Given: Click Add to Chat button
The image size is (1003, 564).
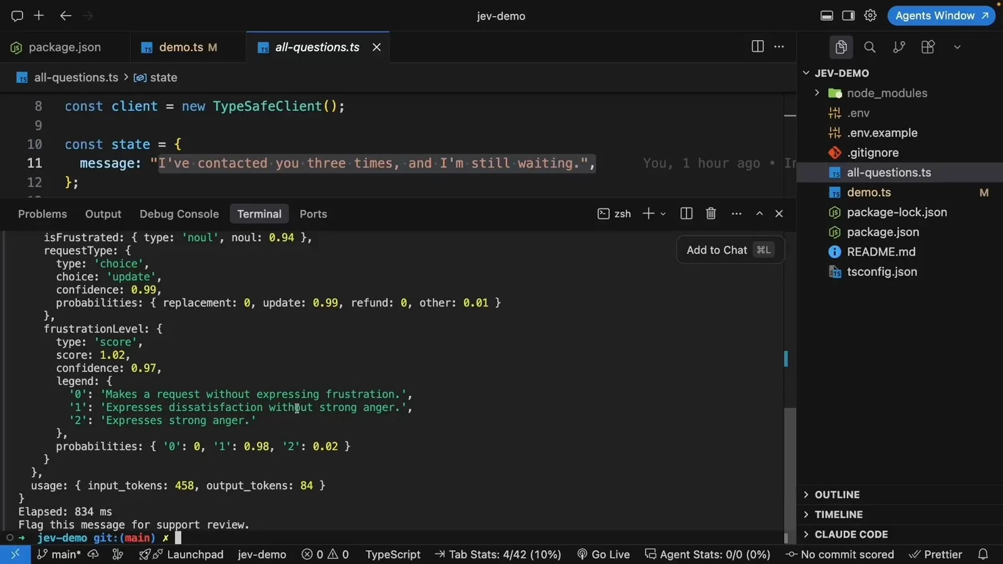Looking at the screenshot, I should (730, 250).
